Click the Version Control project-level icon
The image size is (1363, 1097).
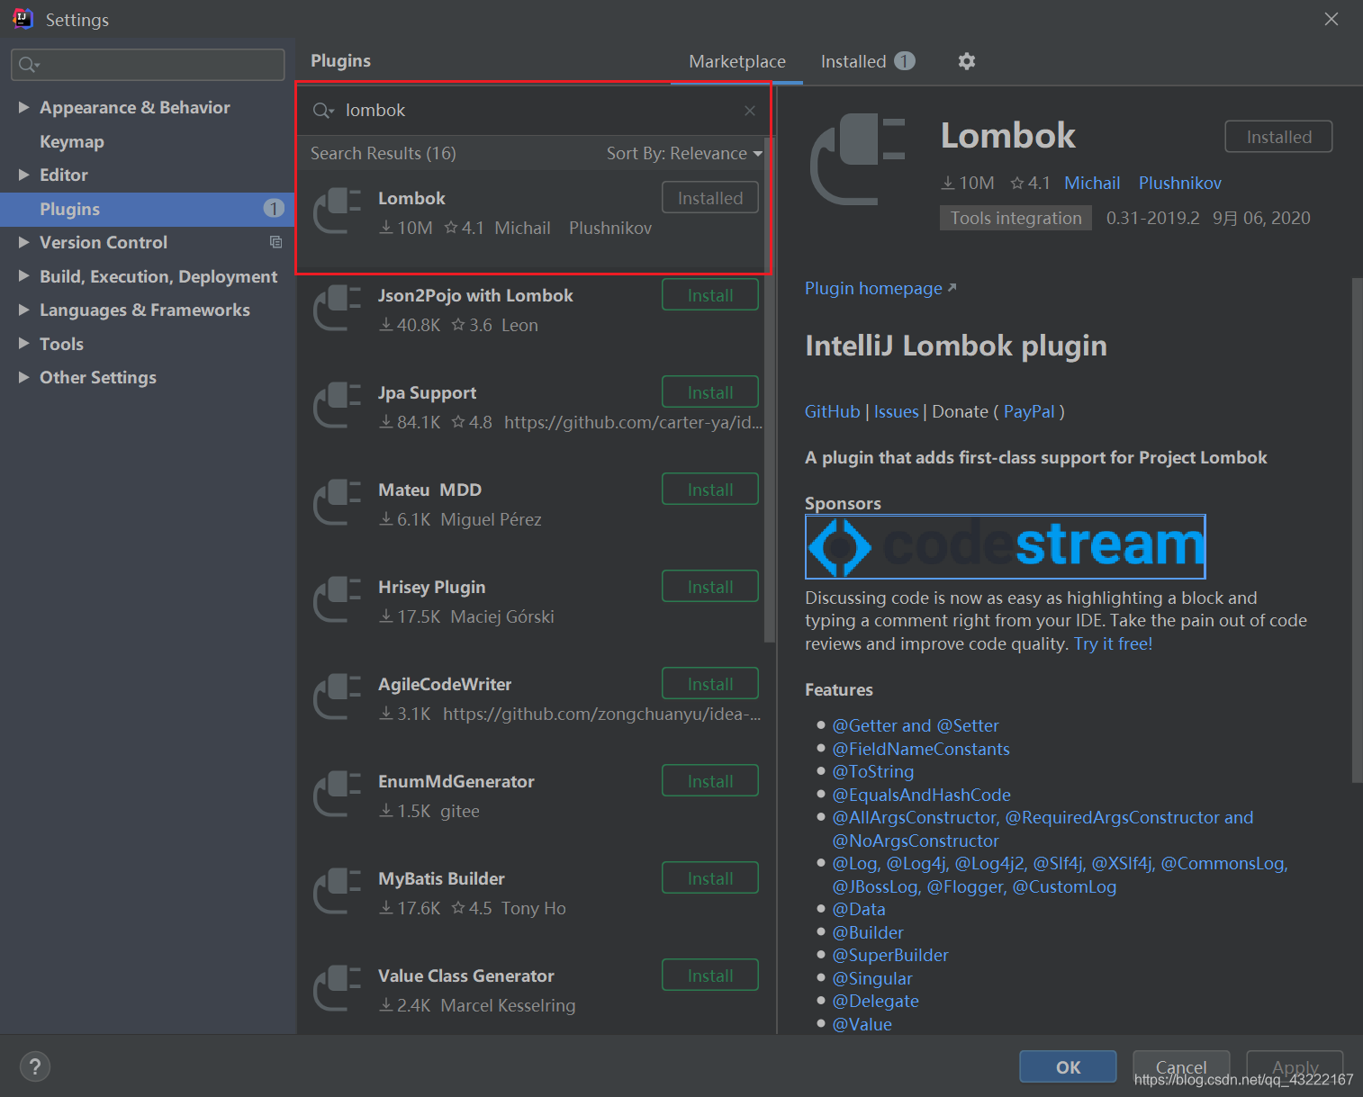275,242
